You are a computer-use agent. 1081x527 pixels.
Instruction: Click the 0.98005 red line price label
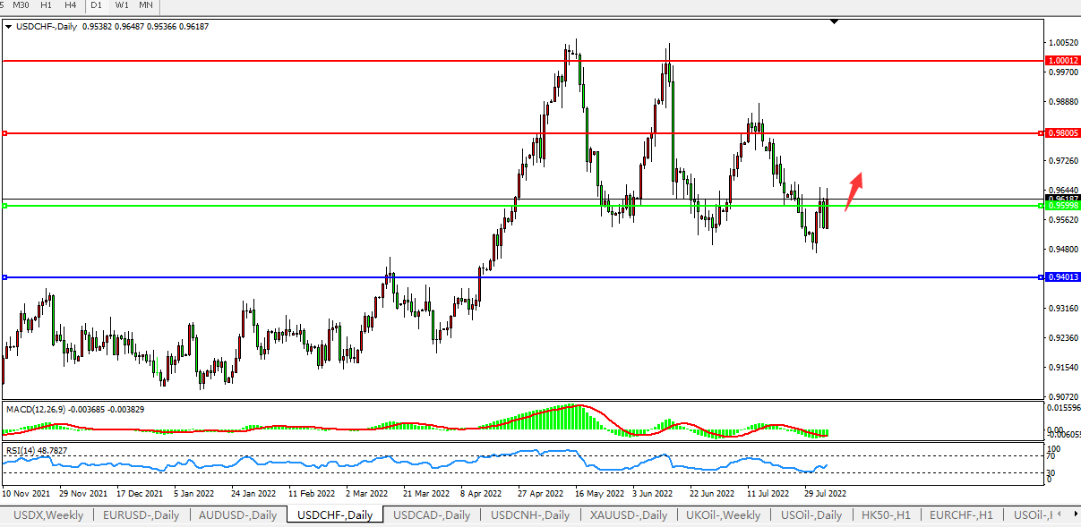point(1063,133)
